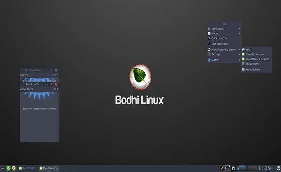Image resolution: width=281 pixels, height=172 pixels.
Task: Select the second virtual desktop in pager
Action: coord(252,168)
